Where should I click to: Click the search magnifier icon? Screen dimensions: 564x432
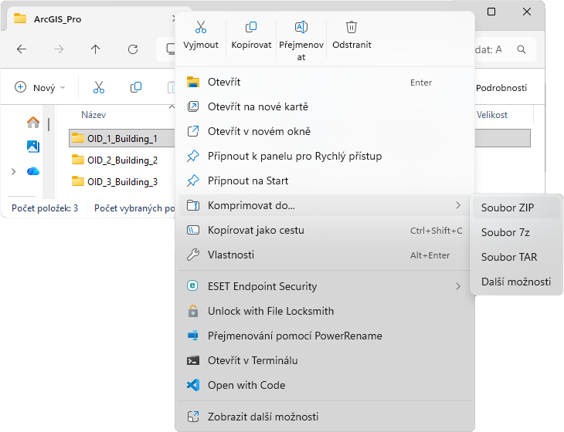tap(522, 49)
